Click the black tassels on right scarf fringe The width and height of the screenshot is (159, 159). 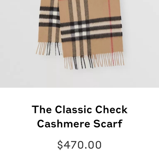point(83,62)
